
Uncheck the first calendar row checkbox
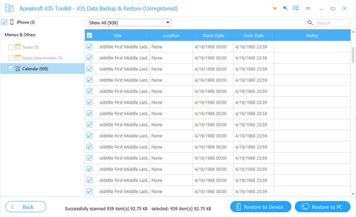89,46
